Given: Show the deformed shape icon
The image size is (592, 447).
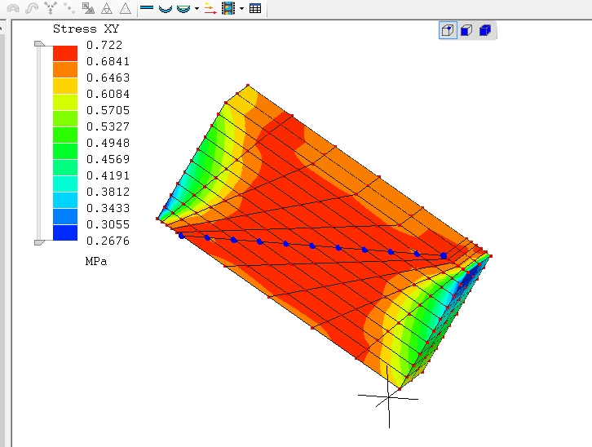Looking at the screenshot, I should point(166,9).
